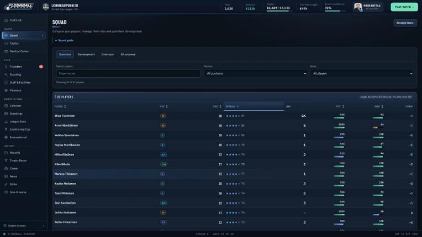422x237 pixels.
Task: Click Elias Tuominen's star rating
Action: coord(233,116)
